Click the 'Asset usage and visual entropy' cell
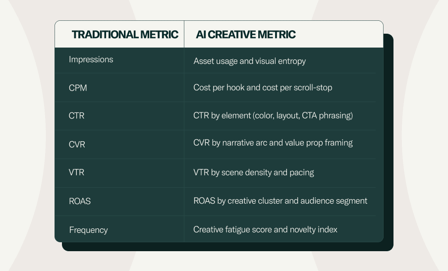Image resolution: width=448 pixels, height=271 pixels. pos(249,61)
